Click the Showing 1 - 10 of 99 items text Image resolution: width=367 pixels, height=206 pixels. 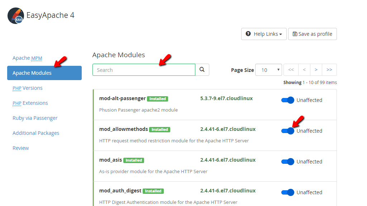[x=310, y=83]
